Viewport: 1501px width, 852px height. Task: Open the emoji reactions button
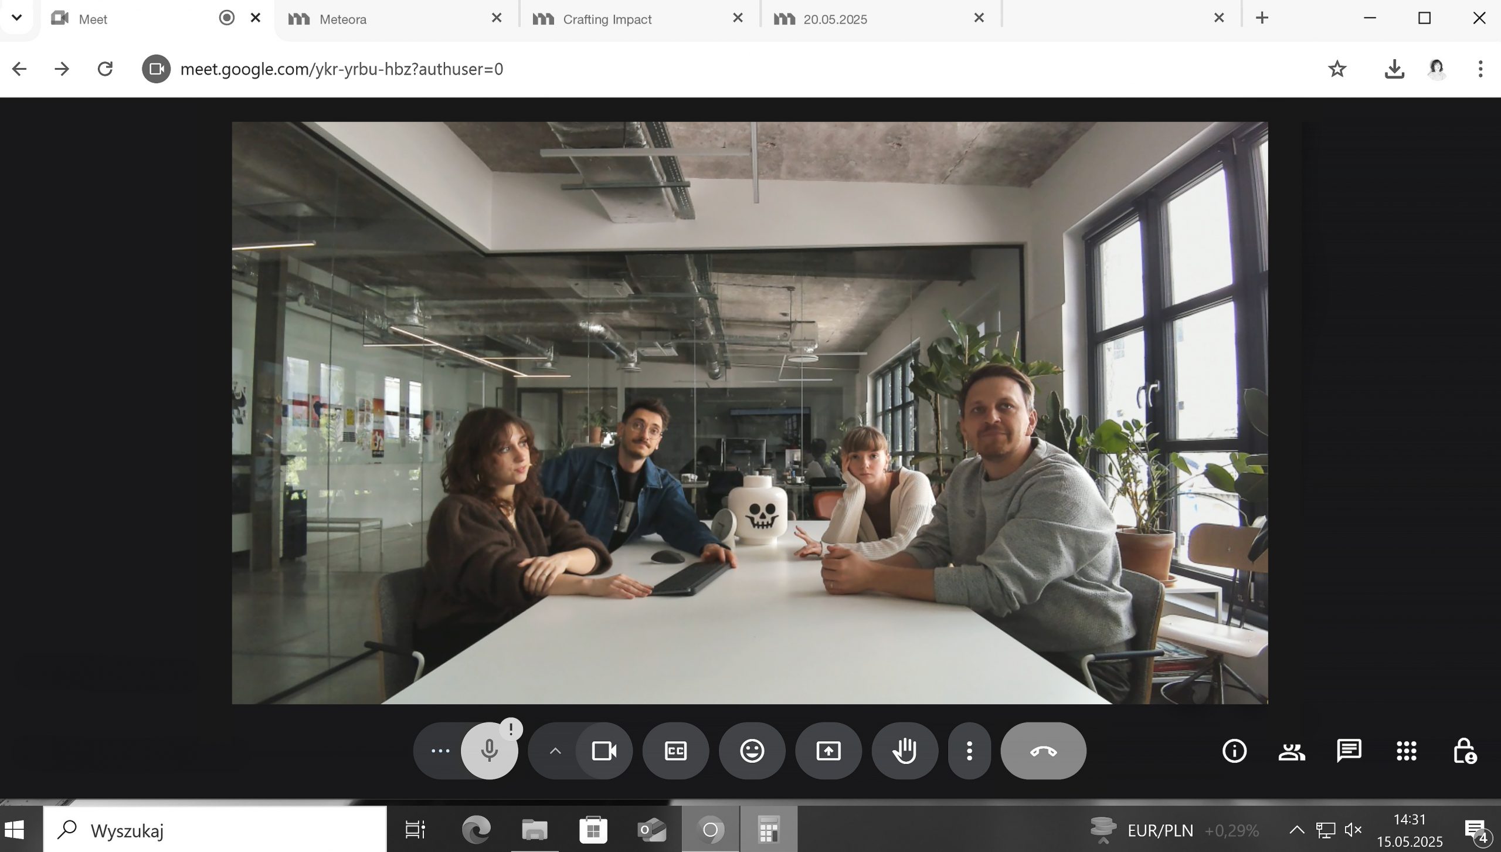pos(752,751)
